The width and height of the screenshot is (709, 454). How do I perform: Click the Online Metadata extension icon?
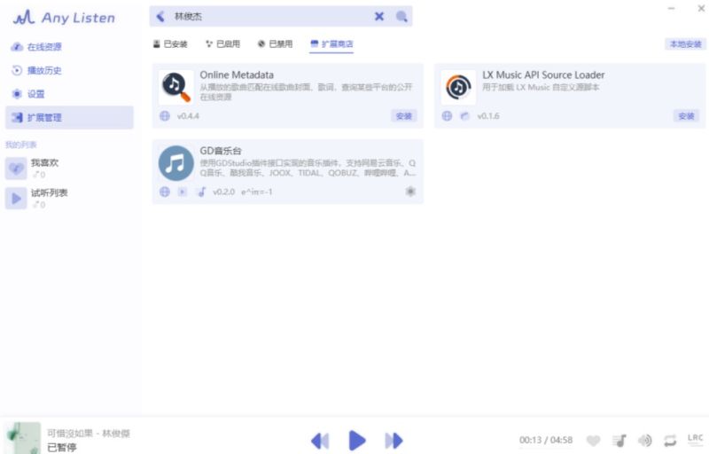[x=175, y=87]
